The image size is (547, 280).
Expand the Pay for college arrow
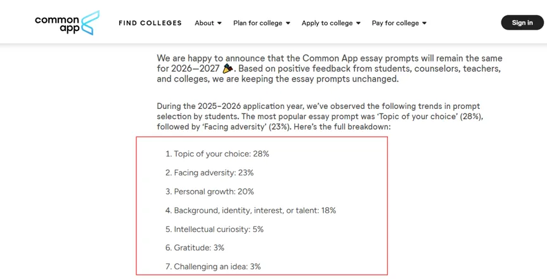(x=424, y=23)
